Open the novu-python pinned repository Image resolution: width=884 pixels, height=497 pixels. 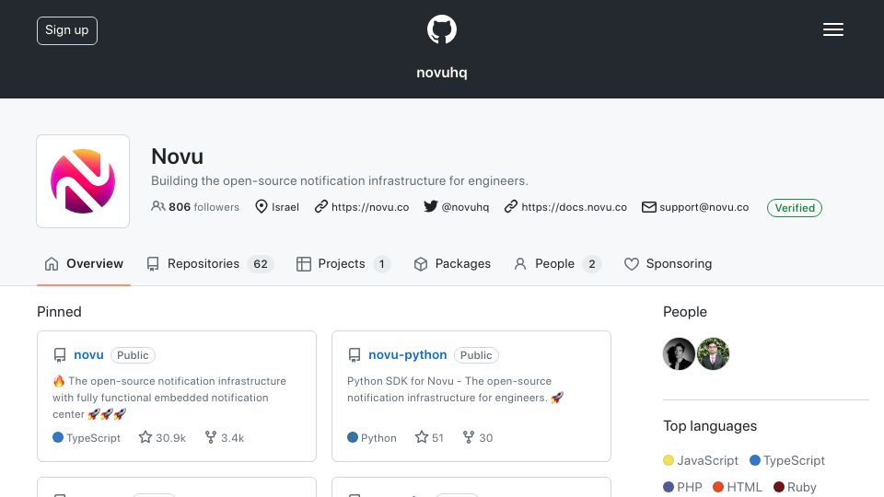[x=408, y=355]
